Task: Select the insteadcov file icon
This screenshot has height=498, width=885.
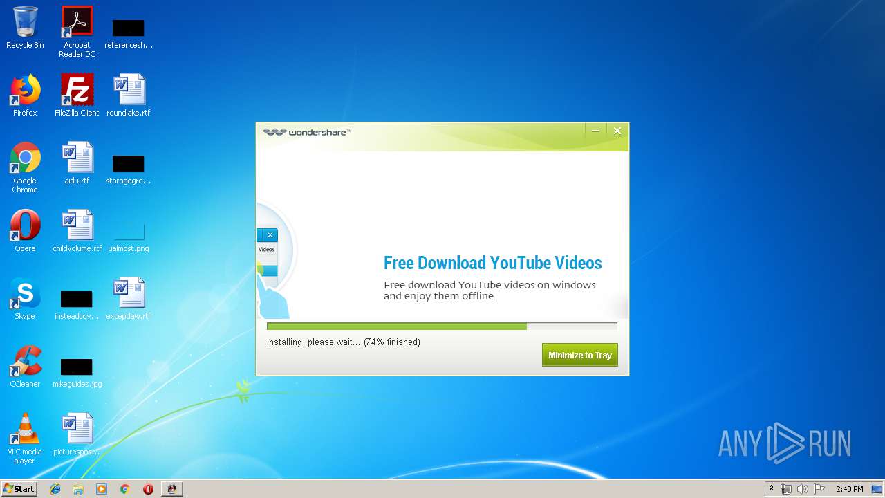Action: click(77, 305)
